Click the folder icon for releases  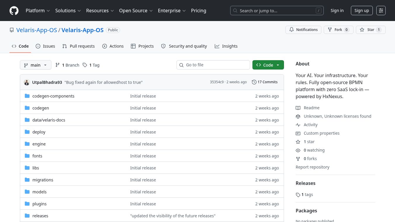[27, 216]
